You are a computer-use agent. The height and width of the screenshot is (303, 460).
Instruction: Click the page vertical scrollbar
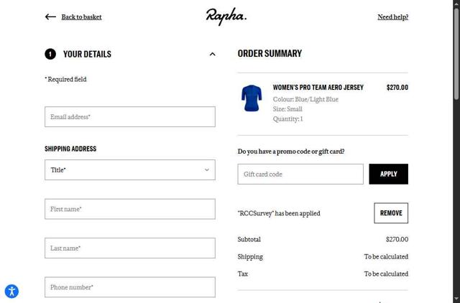pyautogui.click(x=456, y=50)
